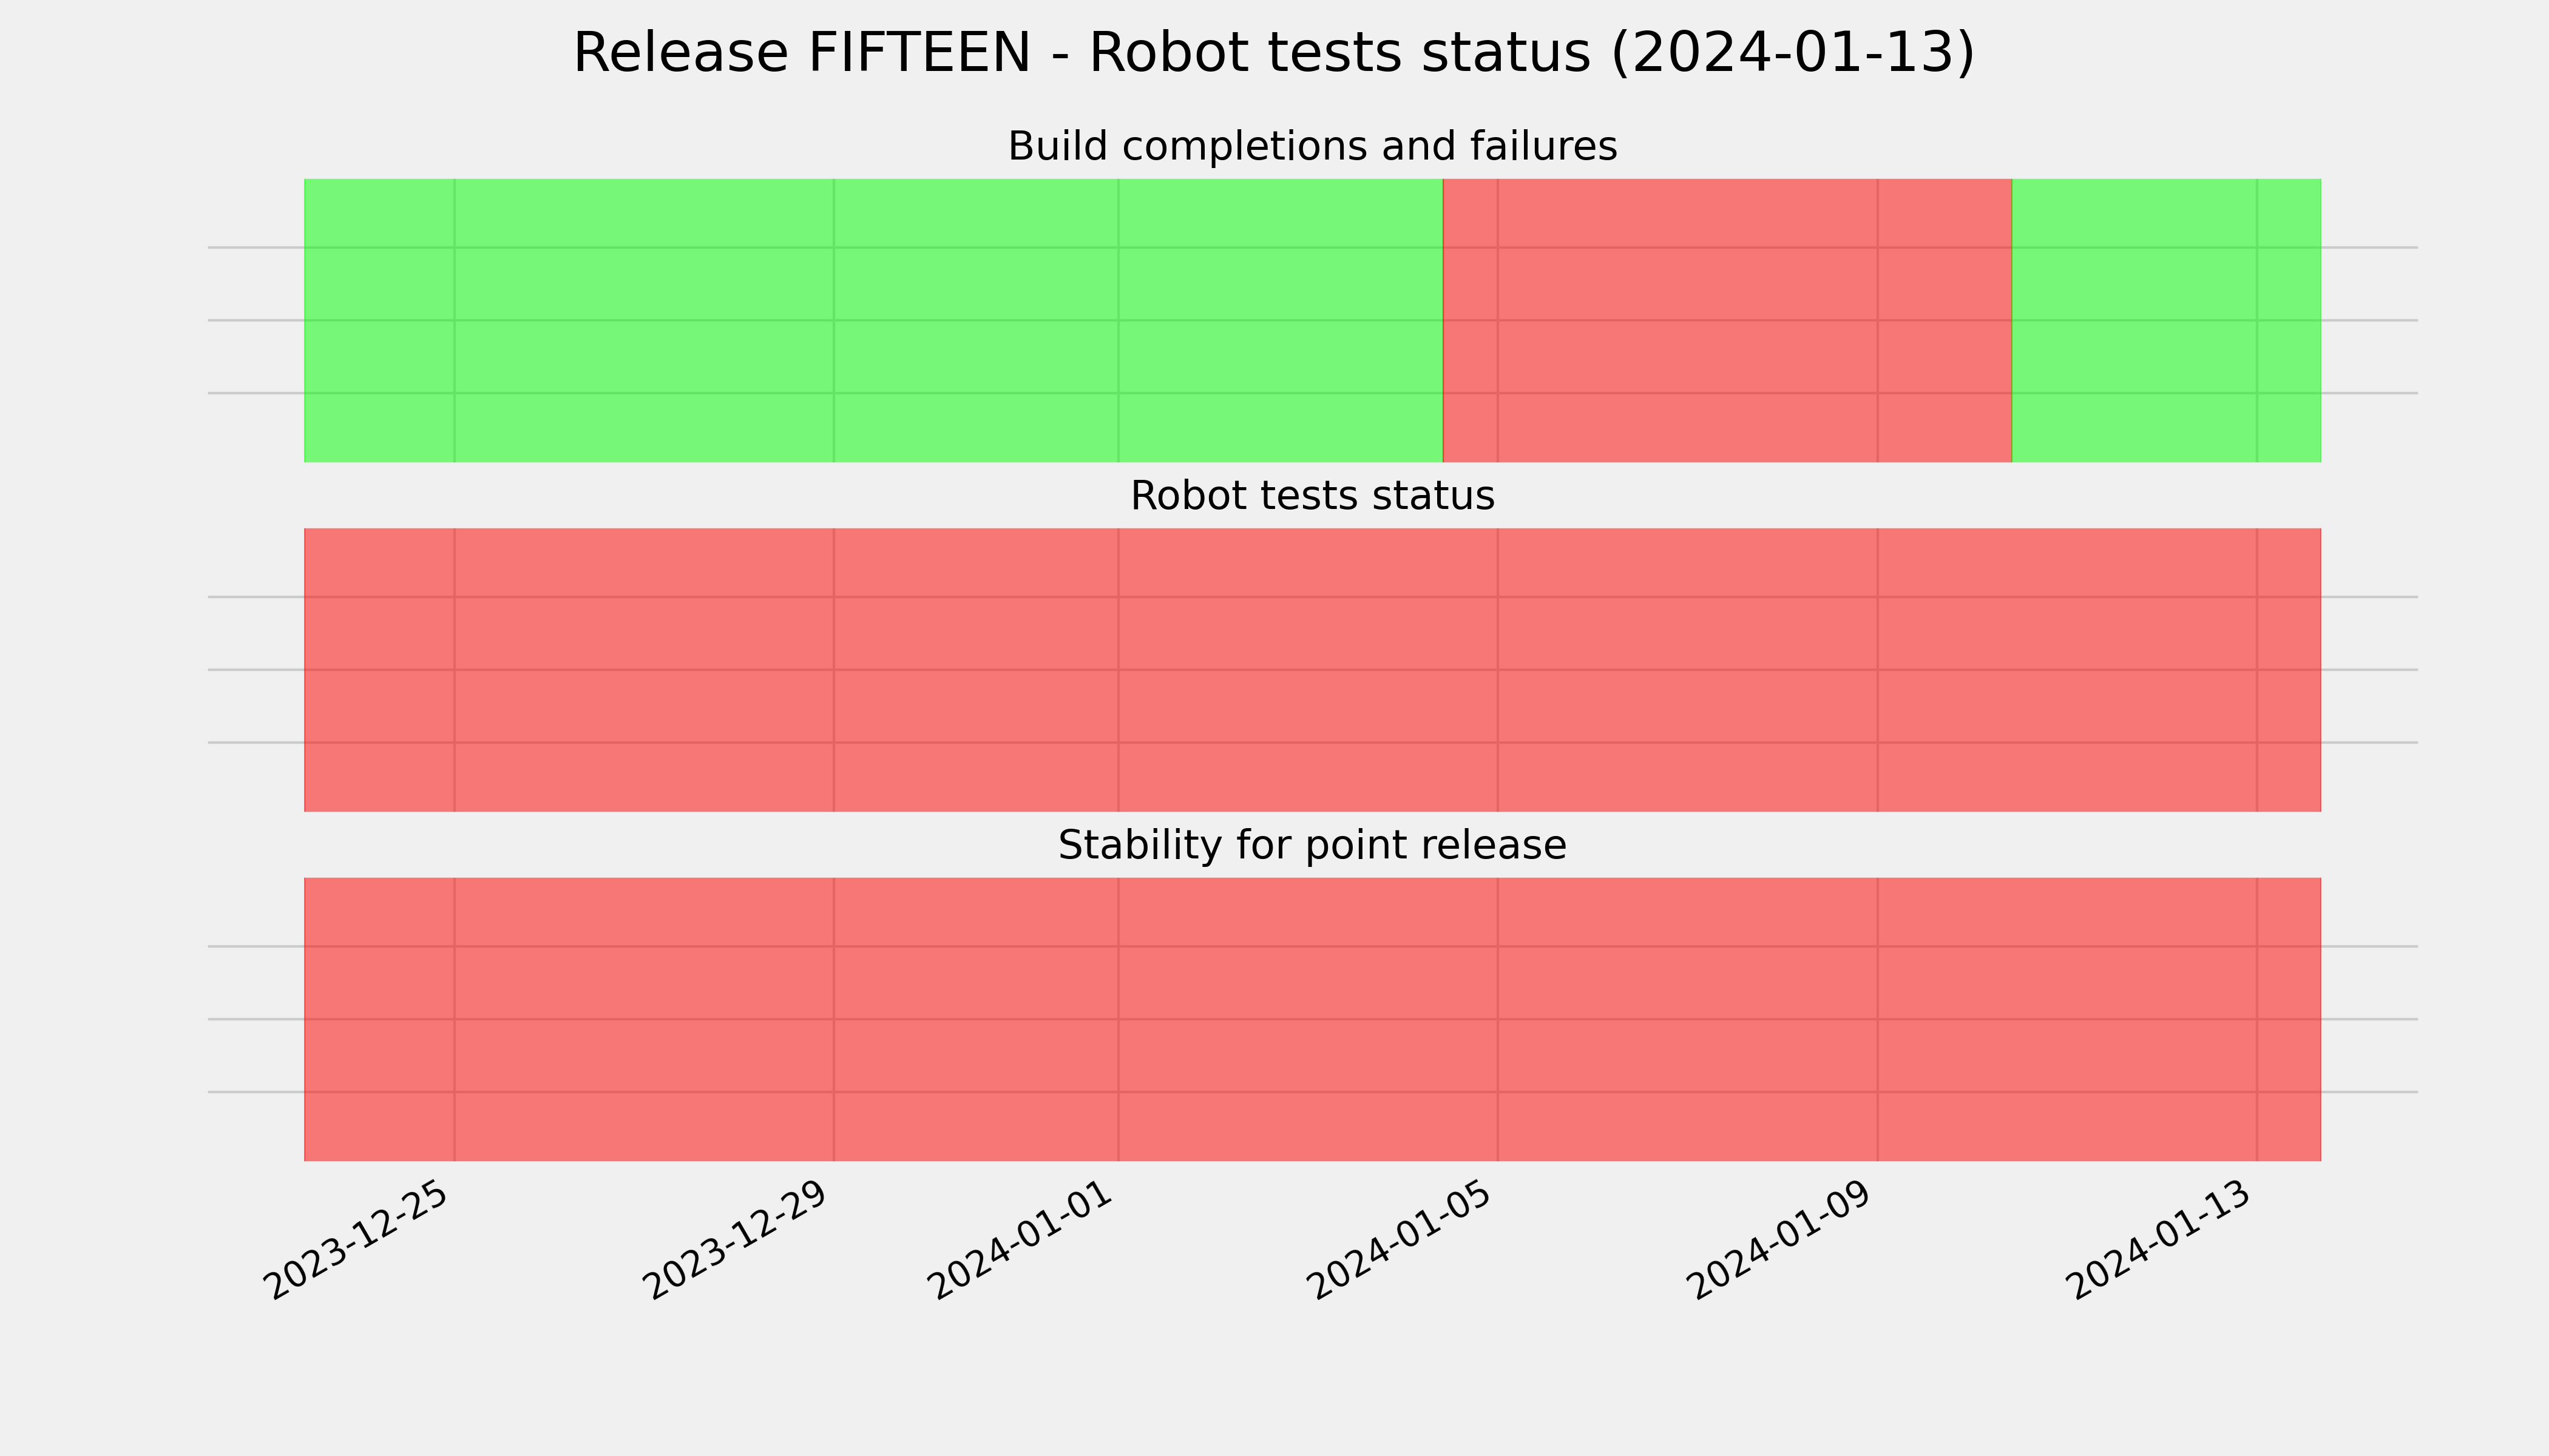Select the 'Robot tests status' subplot title
Screen dimensions: 2549x1456
1312,496
